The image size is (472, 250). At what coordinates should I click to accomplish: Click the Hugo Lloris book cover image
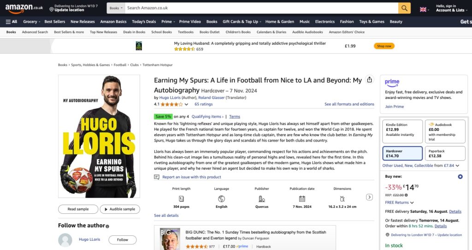[99, 136]
